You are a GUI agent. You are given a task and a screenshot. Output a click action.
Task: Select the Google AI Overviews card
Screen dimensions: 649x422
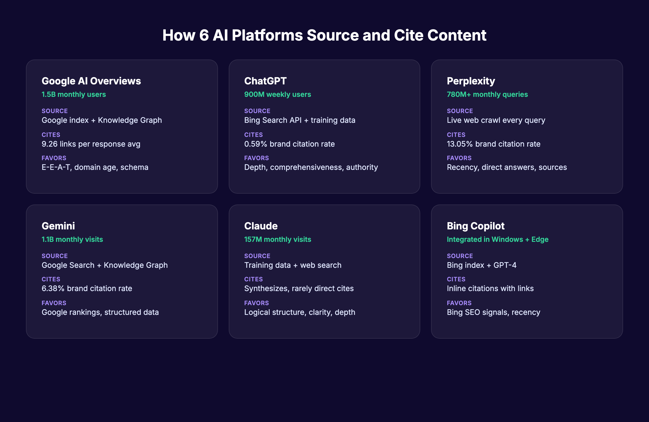click(x=122, y=127)
